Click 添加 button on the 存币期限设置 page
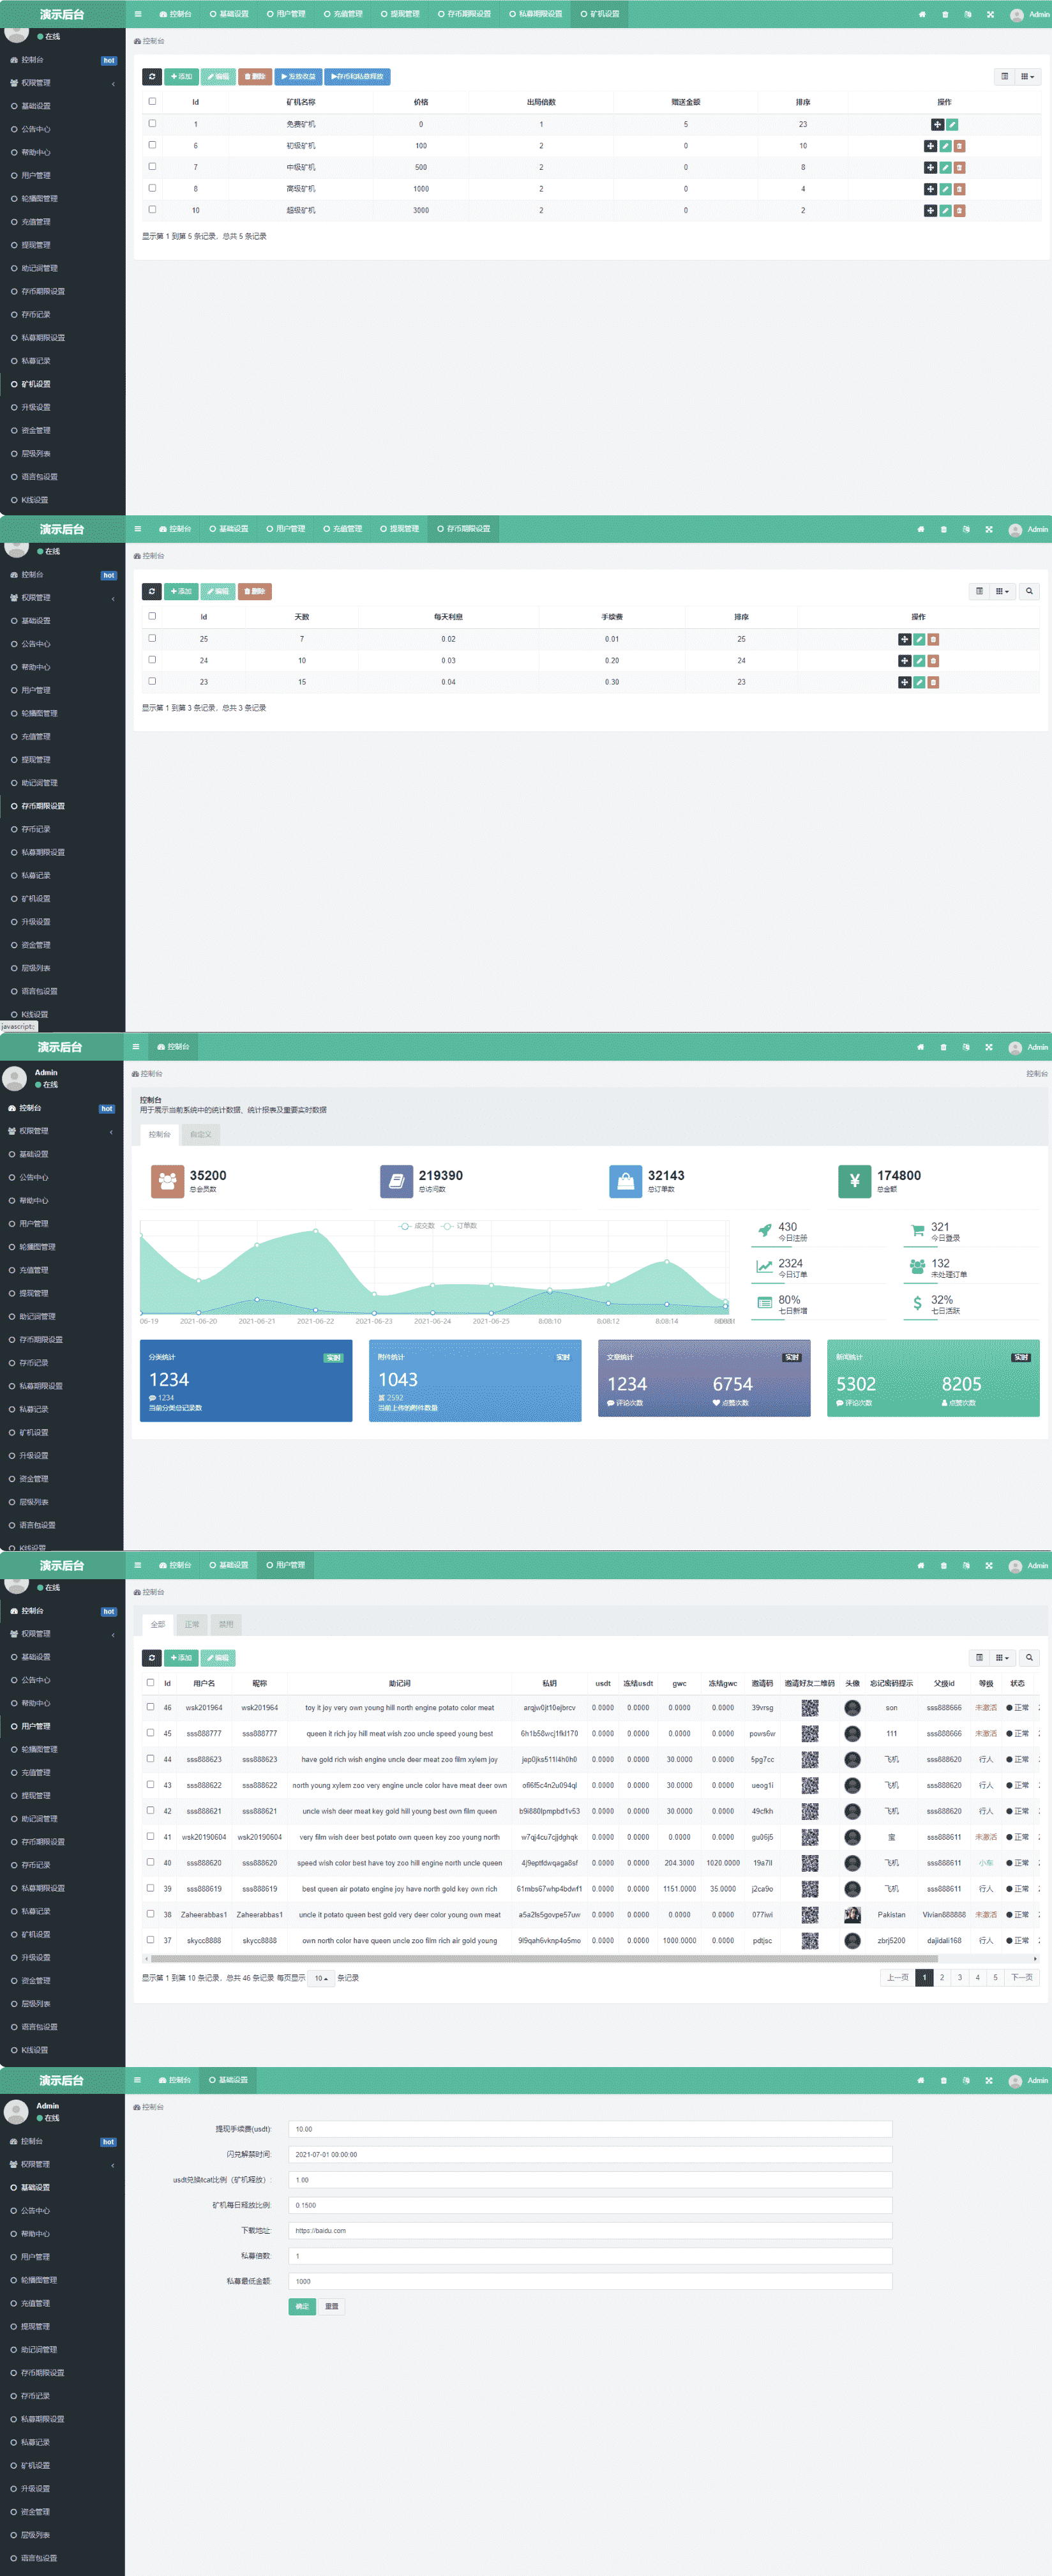Viewport: 1052px width, 2576px height. click(181, 591)
